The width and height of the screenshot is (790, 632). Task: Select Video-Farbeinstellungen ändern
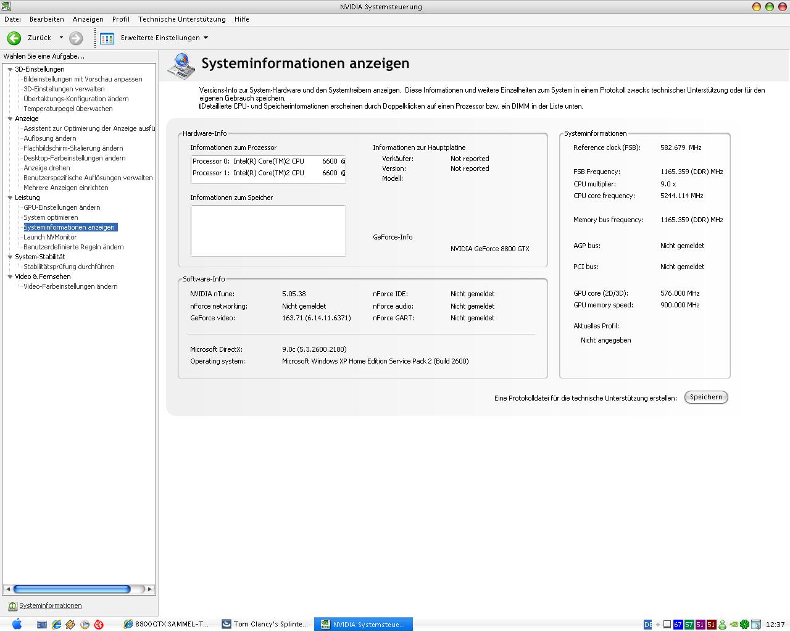click(x=70, y=286)
